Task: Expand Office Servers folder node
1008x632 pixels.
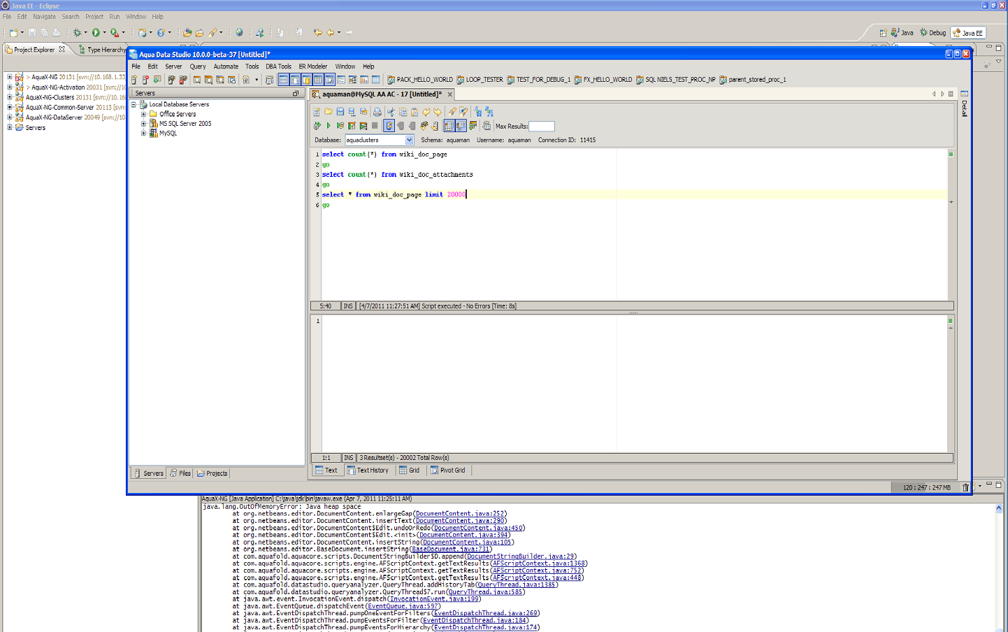Action: [x=144, y=114]
